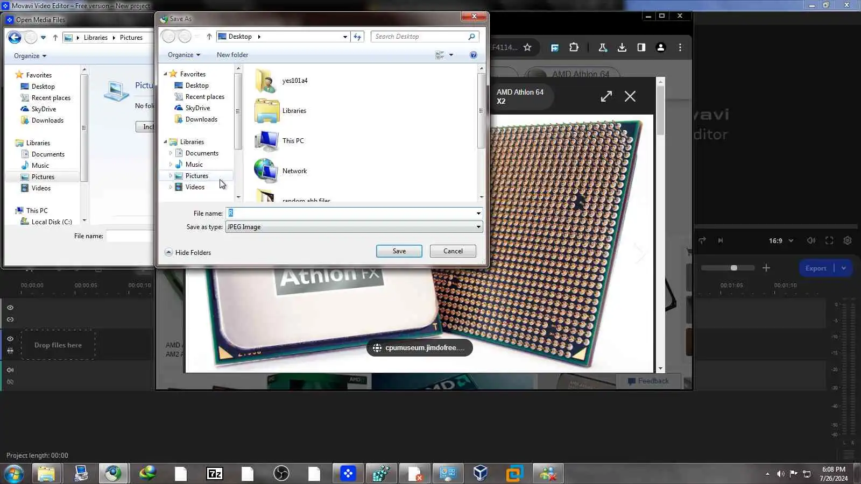The height and width of the screenshot is (484, 861).
Task: Select Videos library in Save As tree
Action: (x=195, y=187)
